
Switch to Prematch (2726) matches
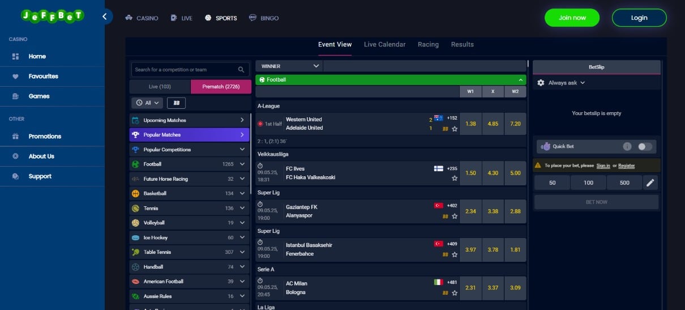(221, 87)
